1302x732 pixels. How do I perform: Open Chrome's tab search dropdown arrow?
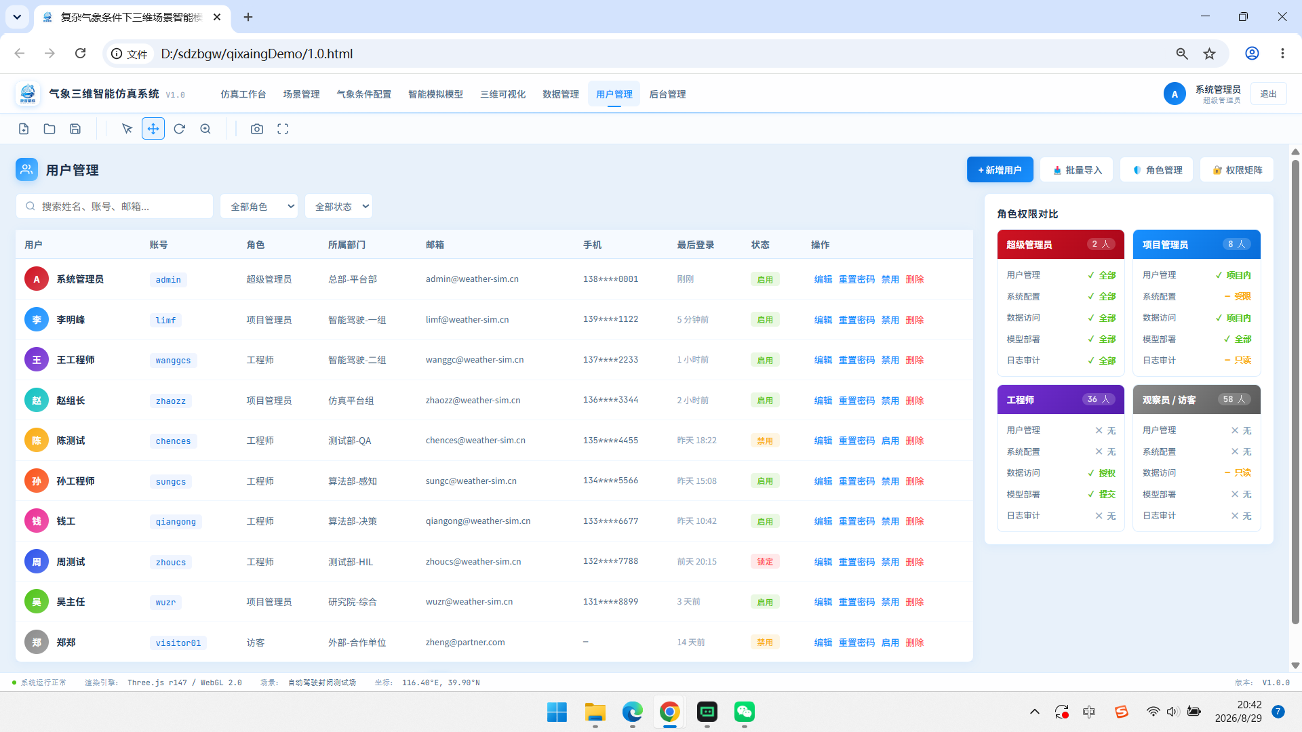coord(17,17)
